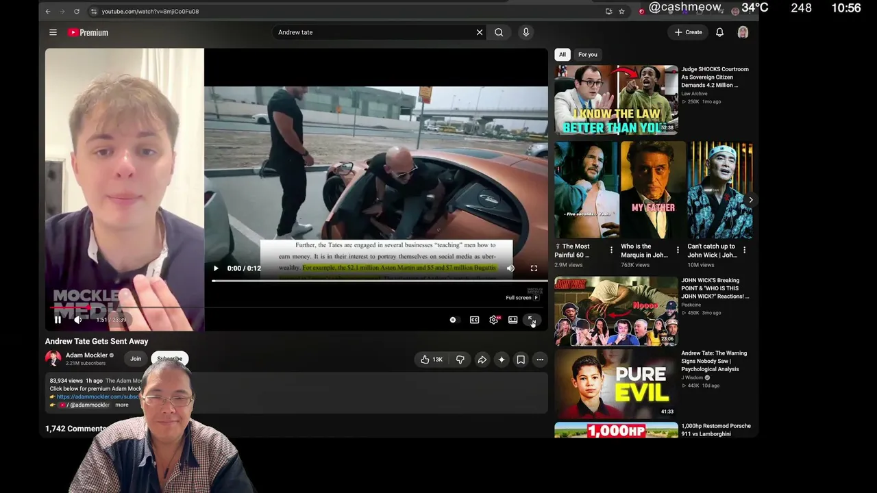Open the 'PURE EVIL' Andrew Tate analysis thumbnail

[616, 383]
